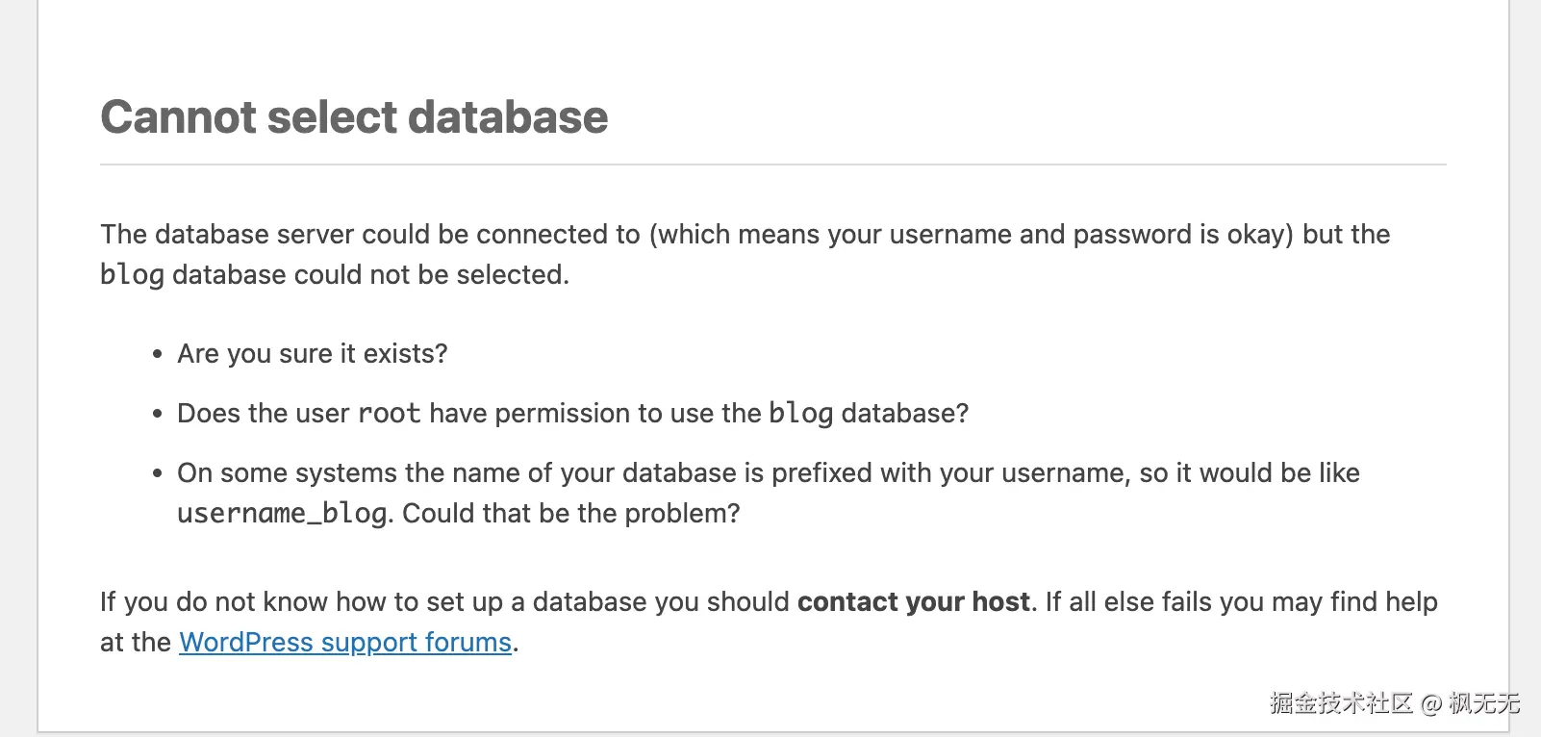Click "have permission to use the" text

594,414
